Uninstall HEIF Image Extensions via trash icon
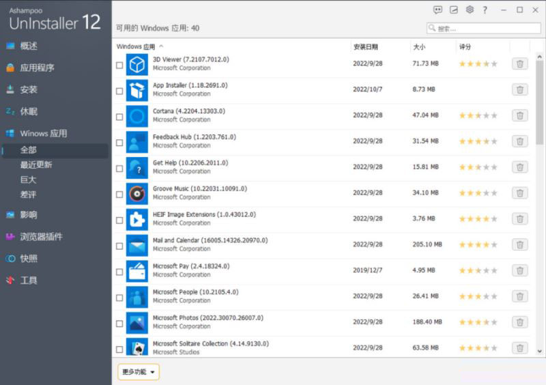The height and width of the screenshot is (385, 546). click(x=519, y=218)
